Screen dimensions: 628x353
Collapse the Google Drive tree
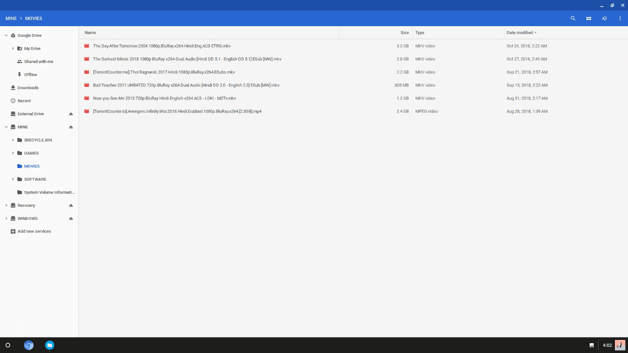[x=6, y=35]
